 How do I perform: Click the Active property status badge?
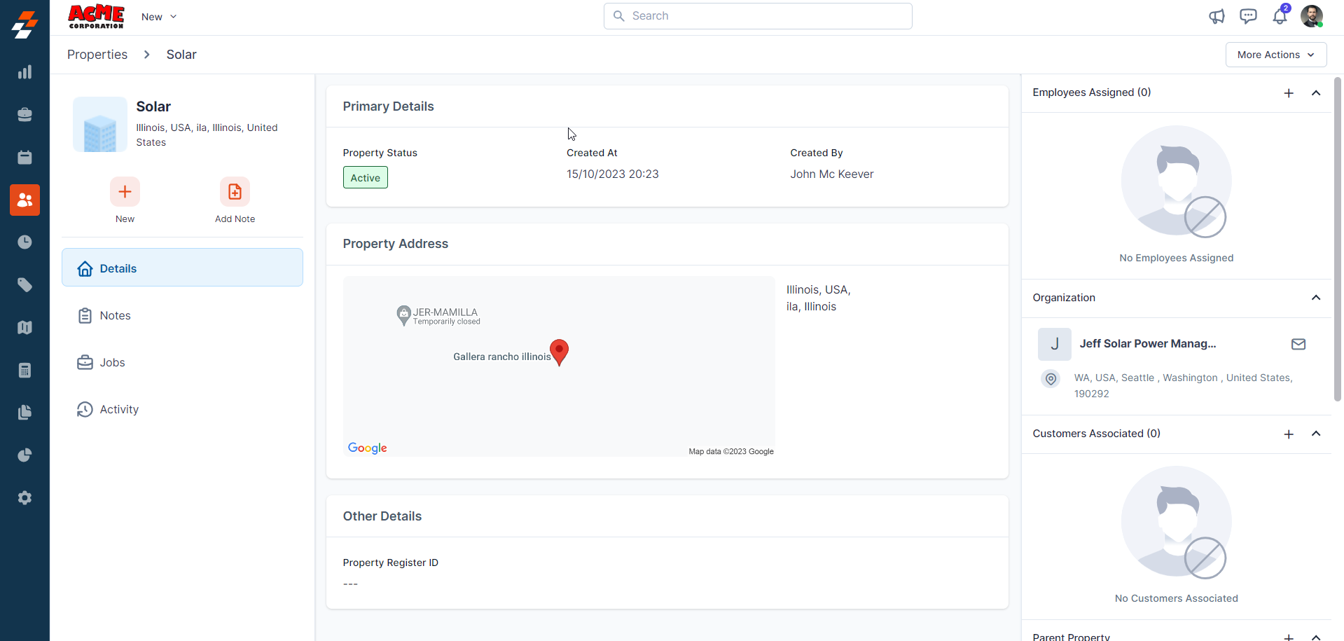click(x=365, y=178)
